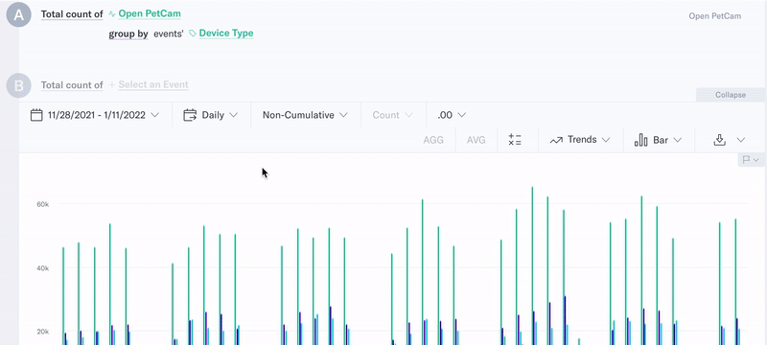This screenshot has height=345, width=767.
Task: Open the Non-Cumulative dropdown
Action: [305, 115]
